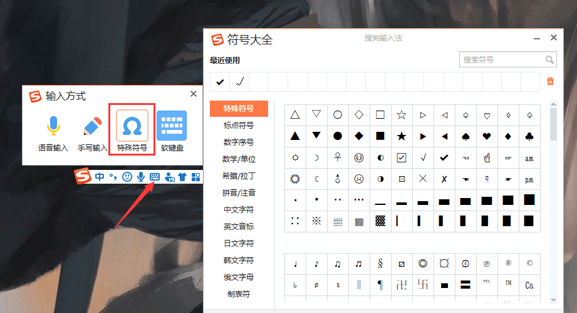
Task: Toggle the punctuation mode on Sogou toolbar
Action: 113,177
